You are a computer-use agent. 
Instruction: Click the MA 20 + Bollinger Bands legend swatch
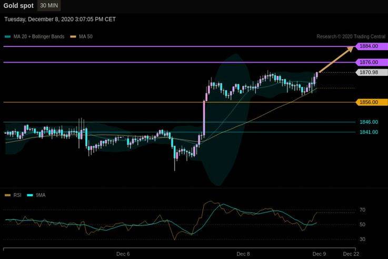(x=8, y=37)
